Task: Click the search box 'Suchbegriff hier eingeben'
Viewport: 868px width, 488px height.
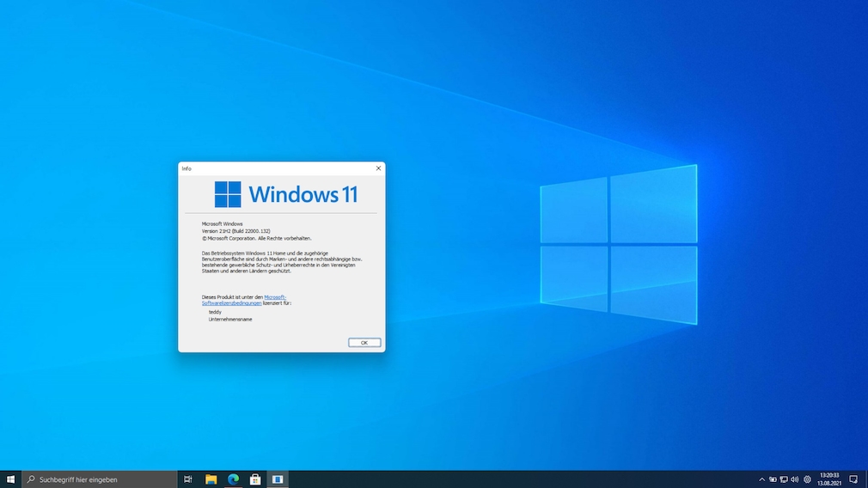Action: 99,479
